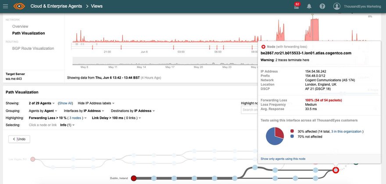Open Hide IP Address labels dropdown
This screenshot has height=184, width=386.
click(96, 103)
